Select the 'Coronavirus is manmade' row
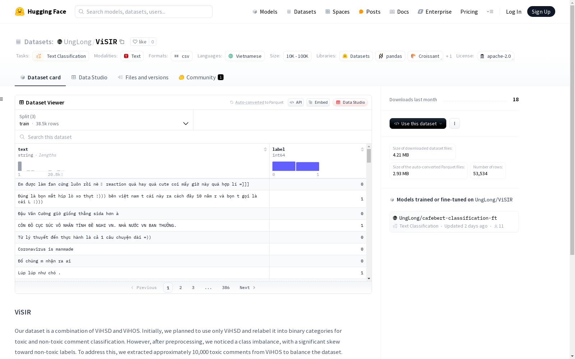The image size is (575, 359). [190, 249]
